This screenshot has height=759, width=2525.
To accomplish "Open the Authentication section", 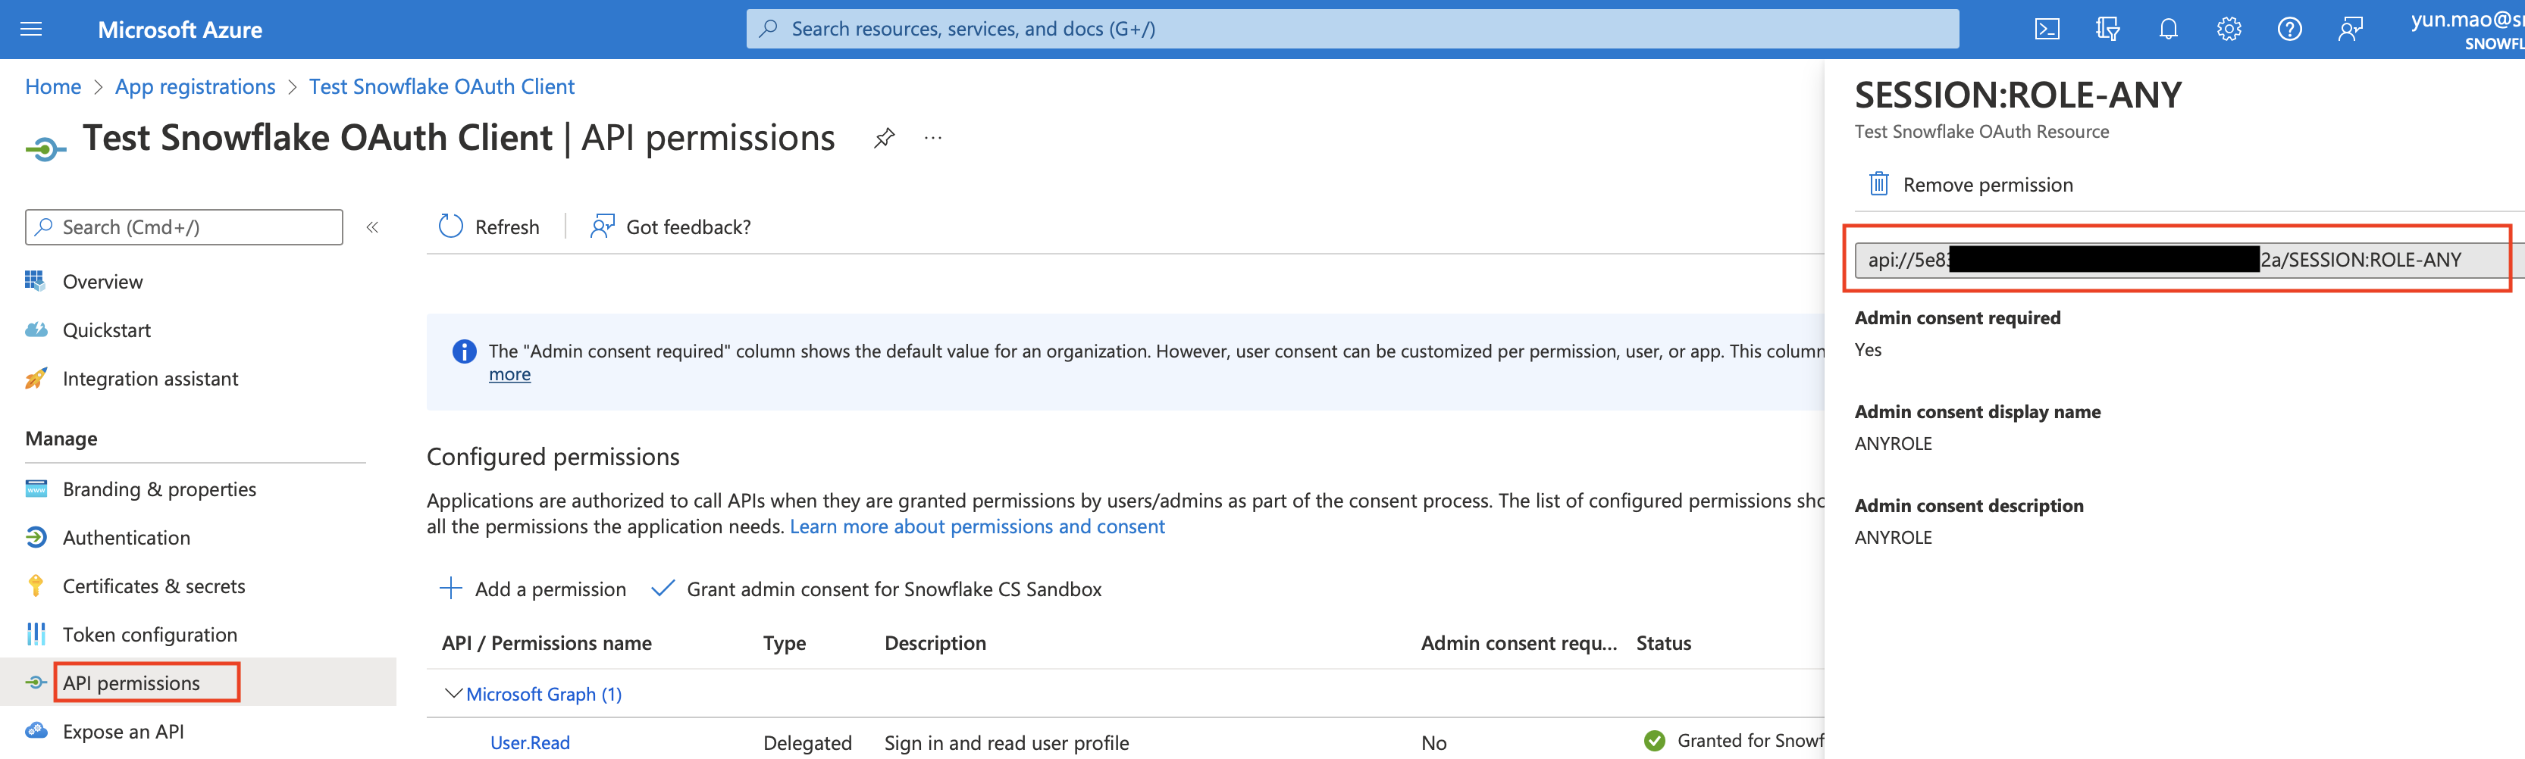I will (127, 537).
